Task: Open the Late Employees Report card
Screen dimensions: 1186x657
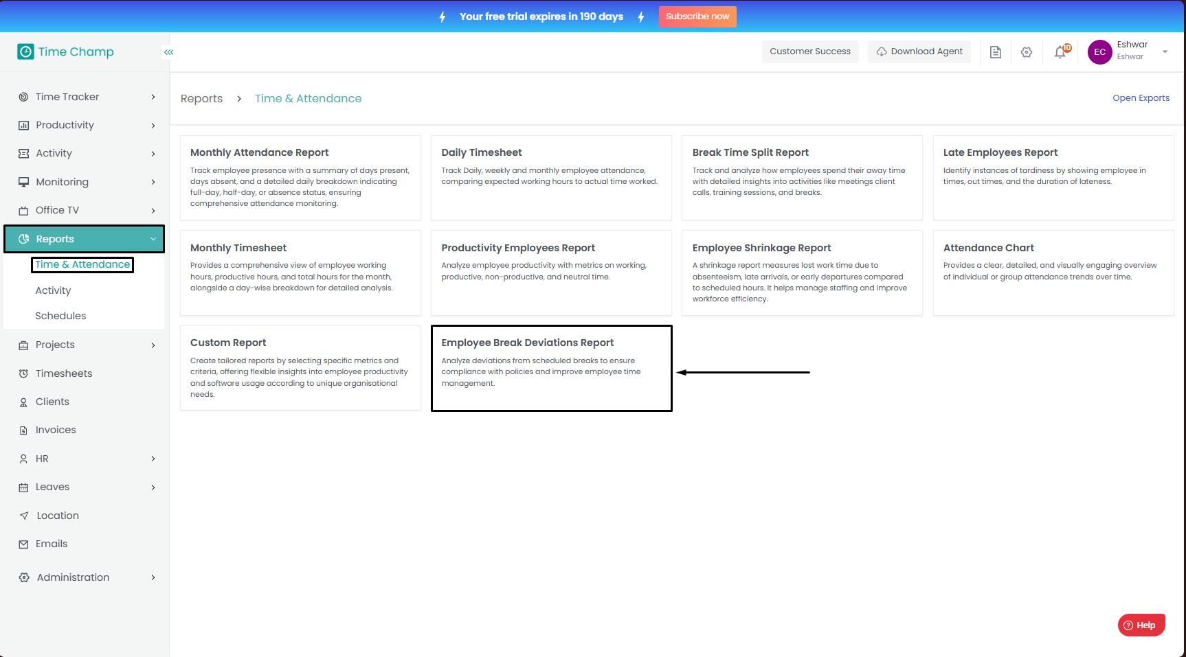Action: coord(1053,178)
